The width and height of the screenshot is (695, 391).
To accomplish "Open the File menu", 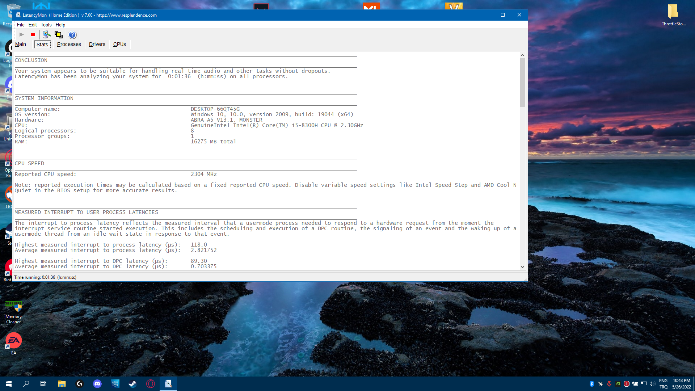I will [21, 25].
